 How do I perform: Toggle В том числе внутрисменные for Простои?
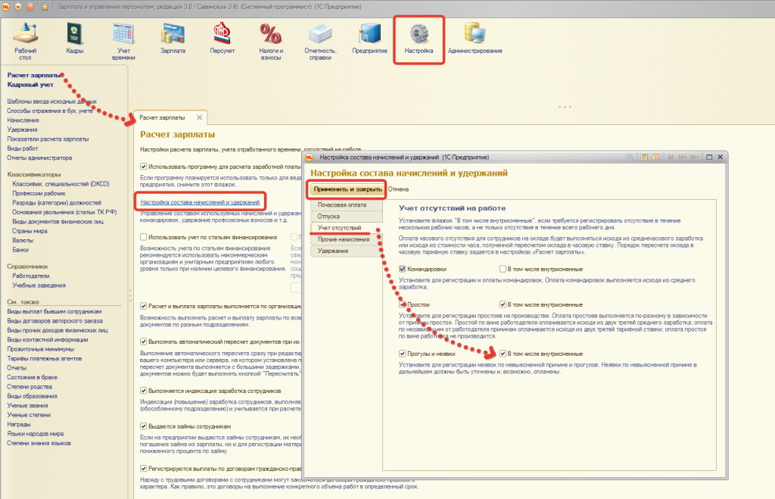click(x=503, y=304)
